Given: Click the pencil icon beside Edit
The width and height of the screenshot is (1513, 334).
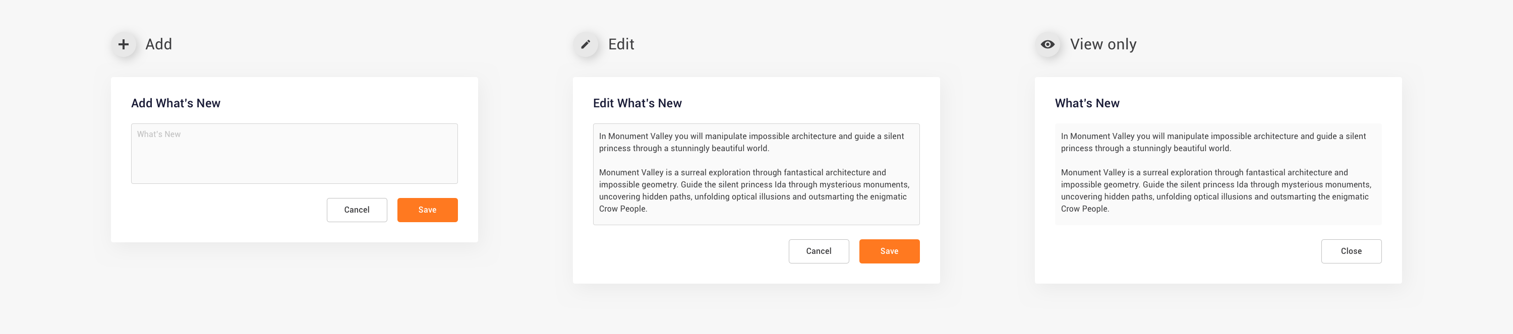Looking at the screenshot, I should 586,45.
